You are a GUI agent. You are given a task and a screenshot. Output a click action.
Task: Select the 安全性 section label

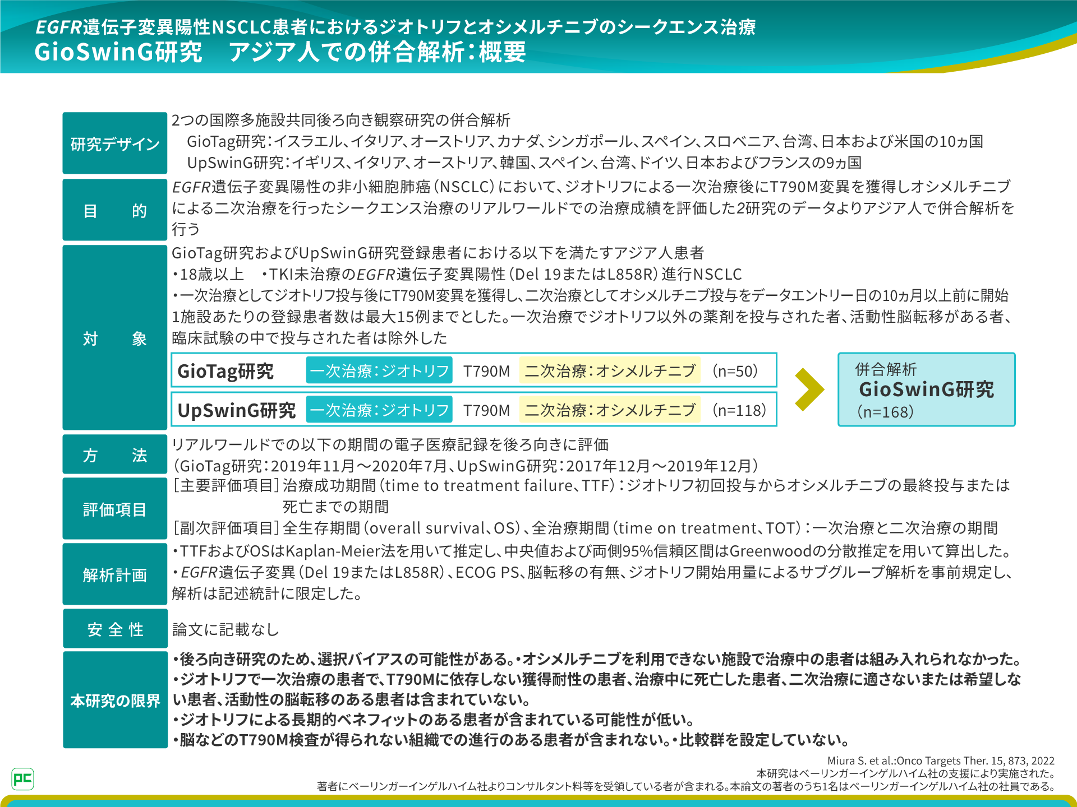coord(115,629)
